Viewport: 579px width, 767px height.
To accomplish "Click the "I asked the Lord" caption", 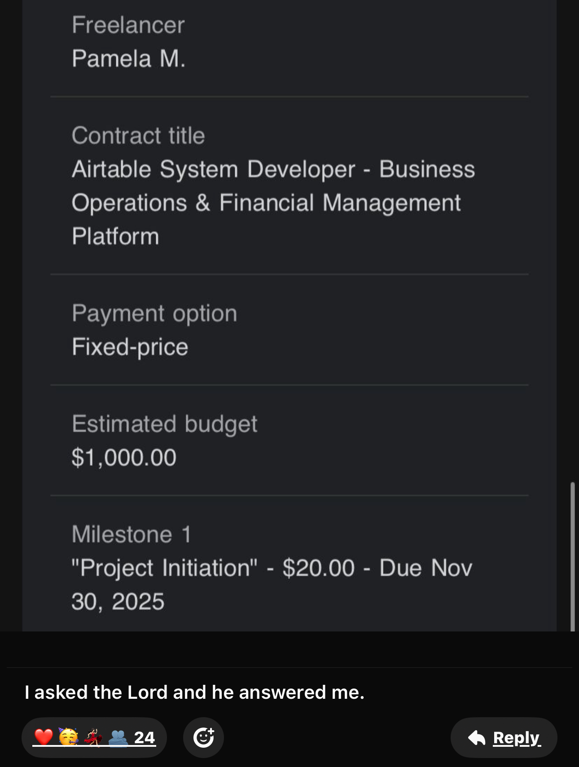I will pyautogui.click(x=194, y=692).
